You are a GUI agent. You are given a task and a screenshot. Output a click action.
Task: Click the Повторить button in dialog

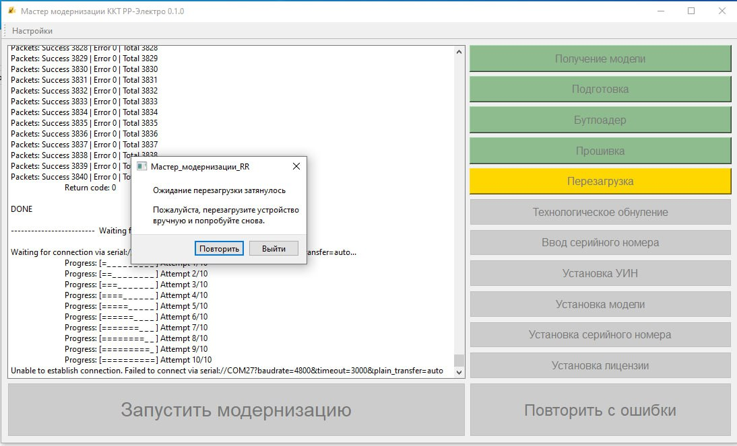tap(219, 248)
